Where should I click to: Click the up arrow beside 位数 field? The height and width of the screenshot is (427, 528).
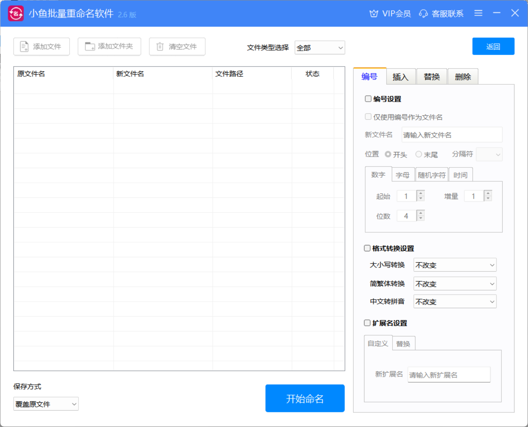tap(421, 213)
